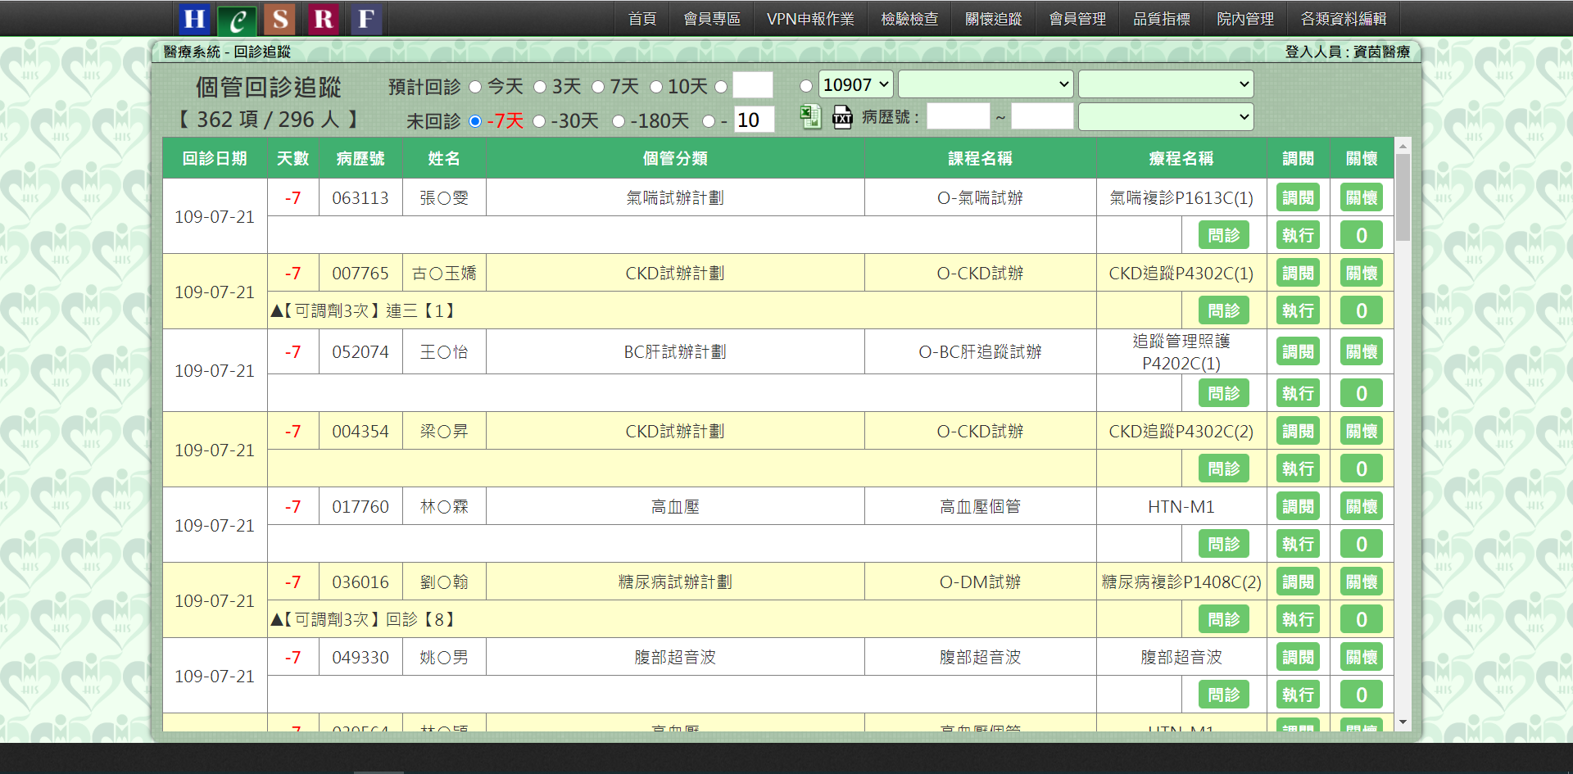Expand the empty dropdown right of 10907
Image resolution: width=1573 pixels, height=774 pixels.
tap(986, 84)
